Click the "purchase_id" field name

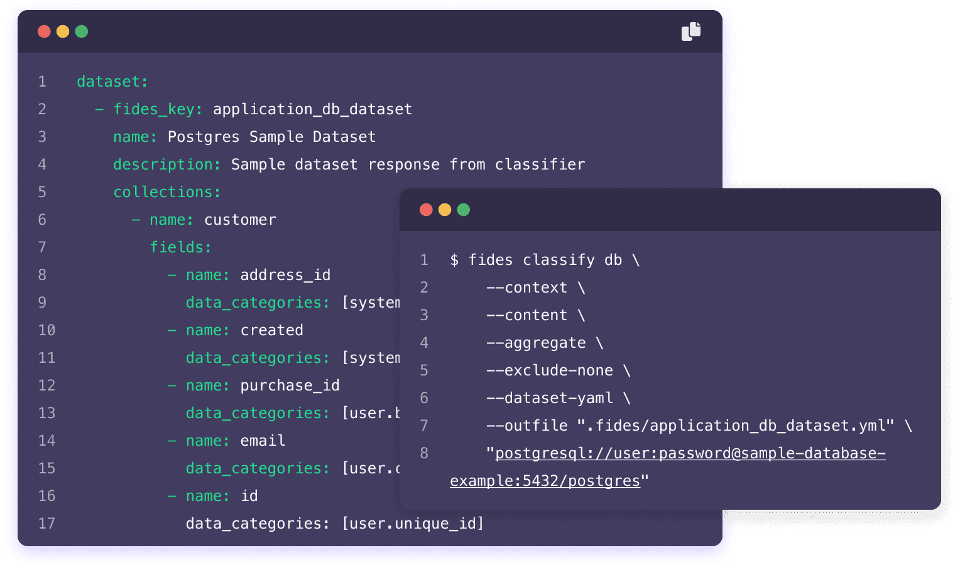pyautogui.click(x=290, y=385)
